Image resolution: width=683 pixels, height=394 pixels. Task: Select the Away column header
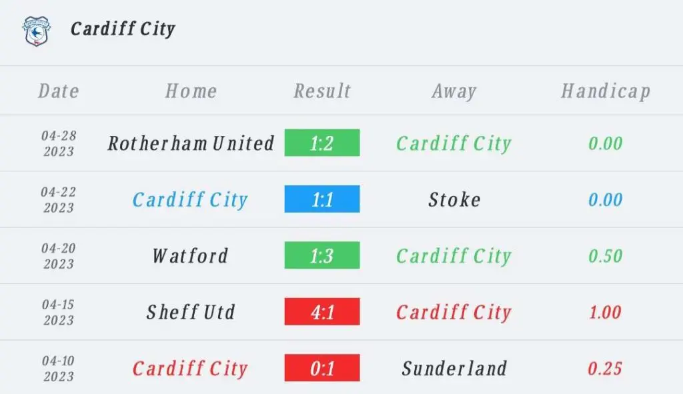point(454,91)
